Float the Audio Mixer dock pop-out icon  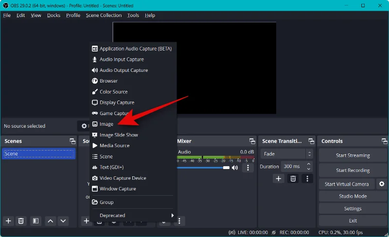(252, 141)
